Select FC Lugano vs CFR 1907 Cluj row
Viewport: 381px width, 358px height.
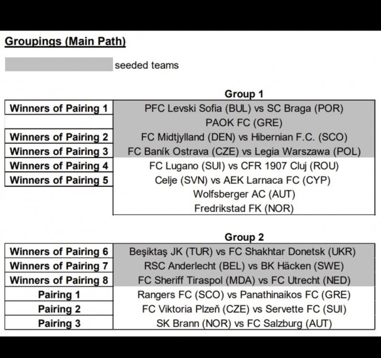(244, 166)
